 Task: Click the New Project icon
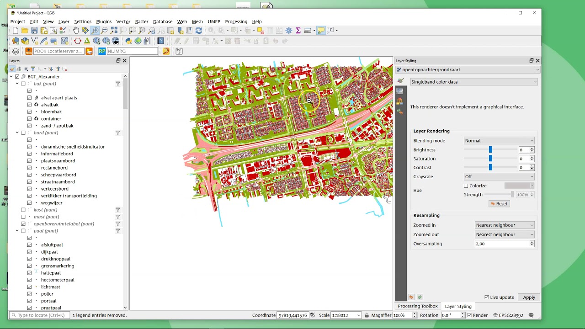point(16,31)
